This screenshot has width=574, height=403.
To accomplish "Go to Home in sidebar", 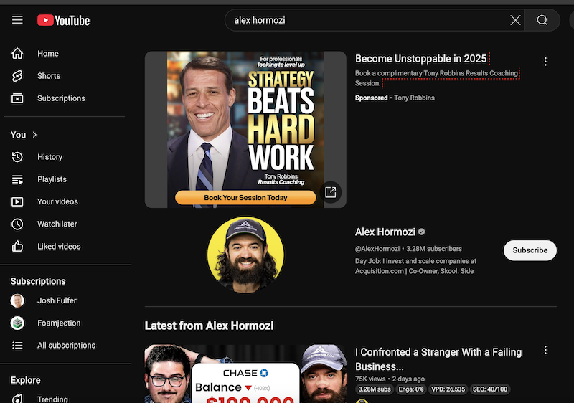I will click(48, 54).
